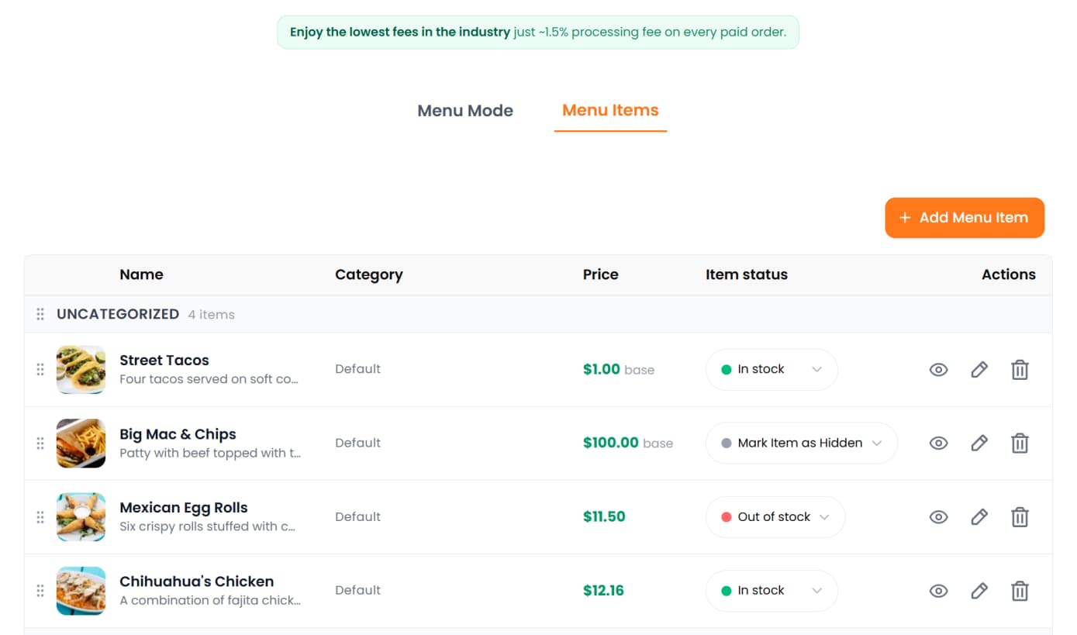This screenshot has height=635, width=1077.
Task: Click the Big Mac & Chips thumbnail
Action: tap(81, 443)
